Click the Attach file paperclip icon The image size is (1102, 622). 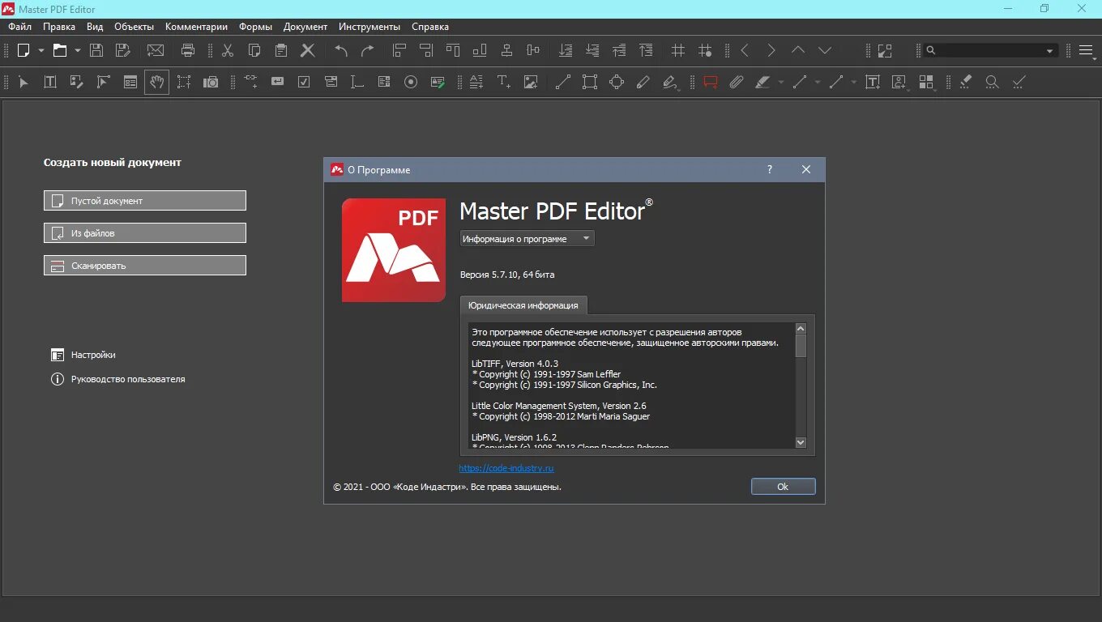pyautogui.click(x=737, y=82)
